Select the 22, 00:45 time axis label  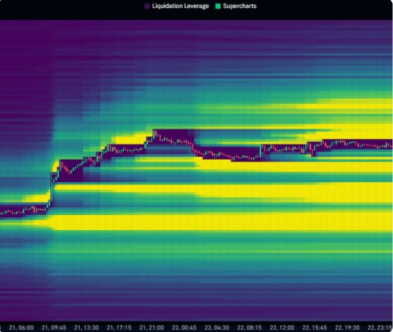pyautogui.click(x=184, y=327)
